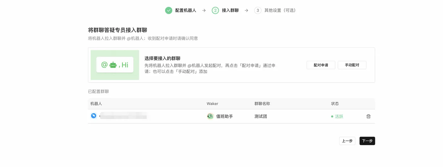Click the step 3 circle icon
The height and width of the screenshot is (167, 443).
pyautogui.click(x=258, y=10)
